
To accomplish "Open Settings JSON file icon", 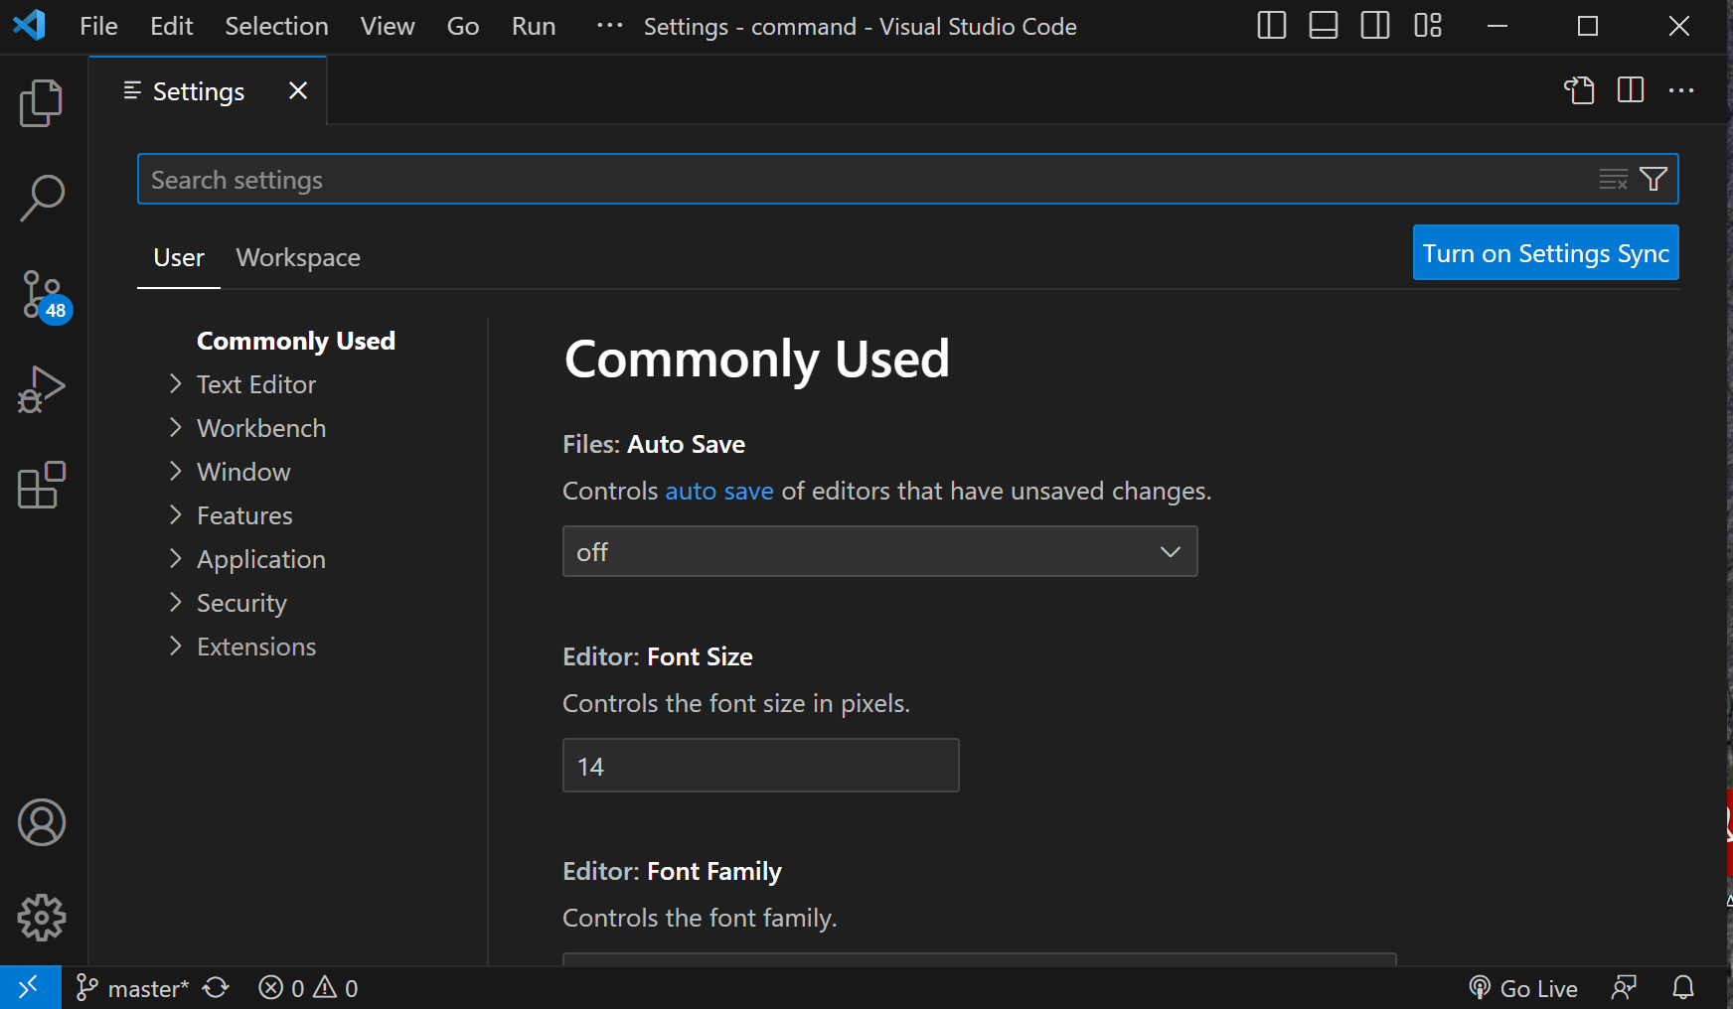I will point(1579,90).
